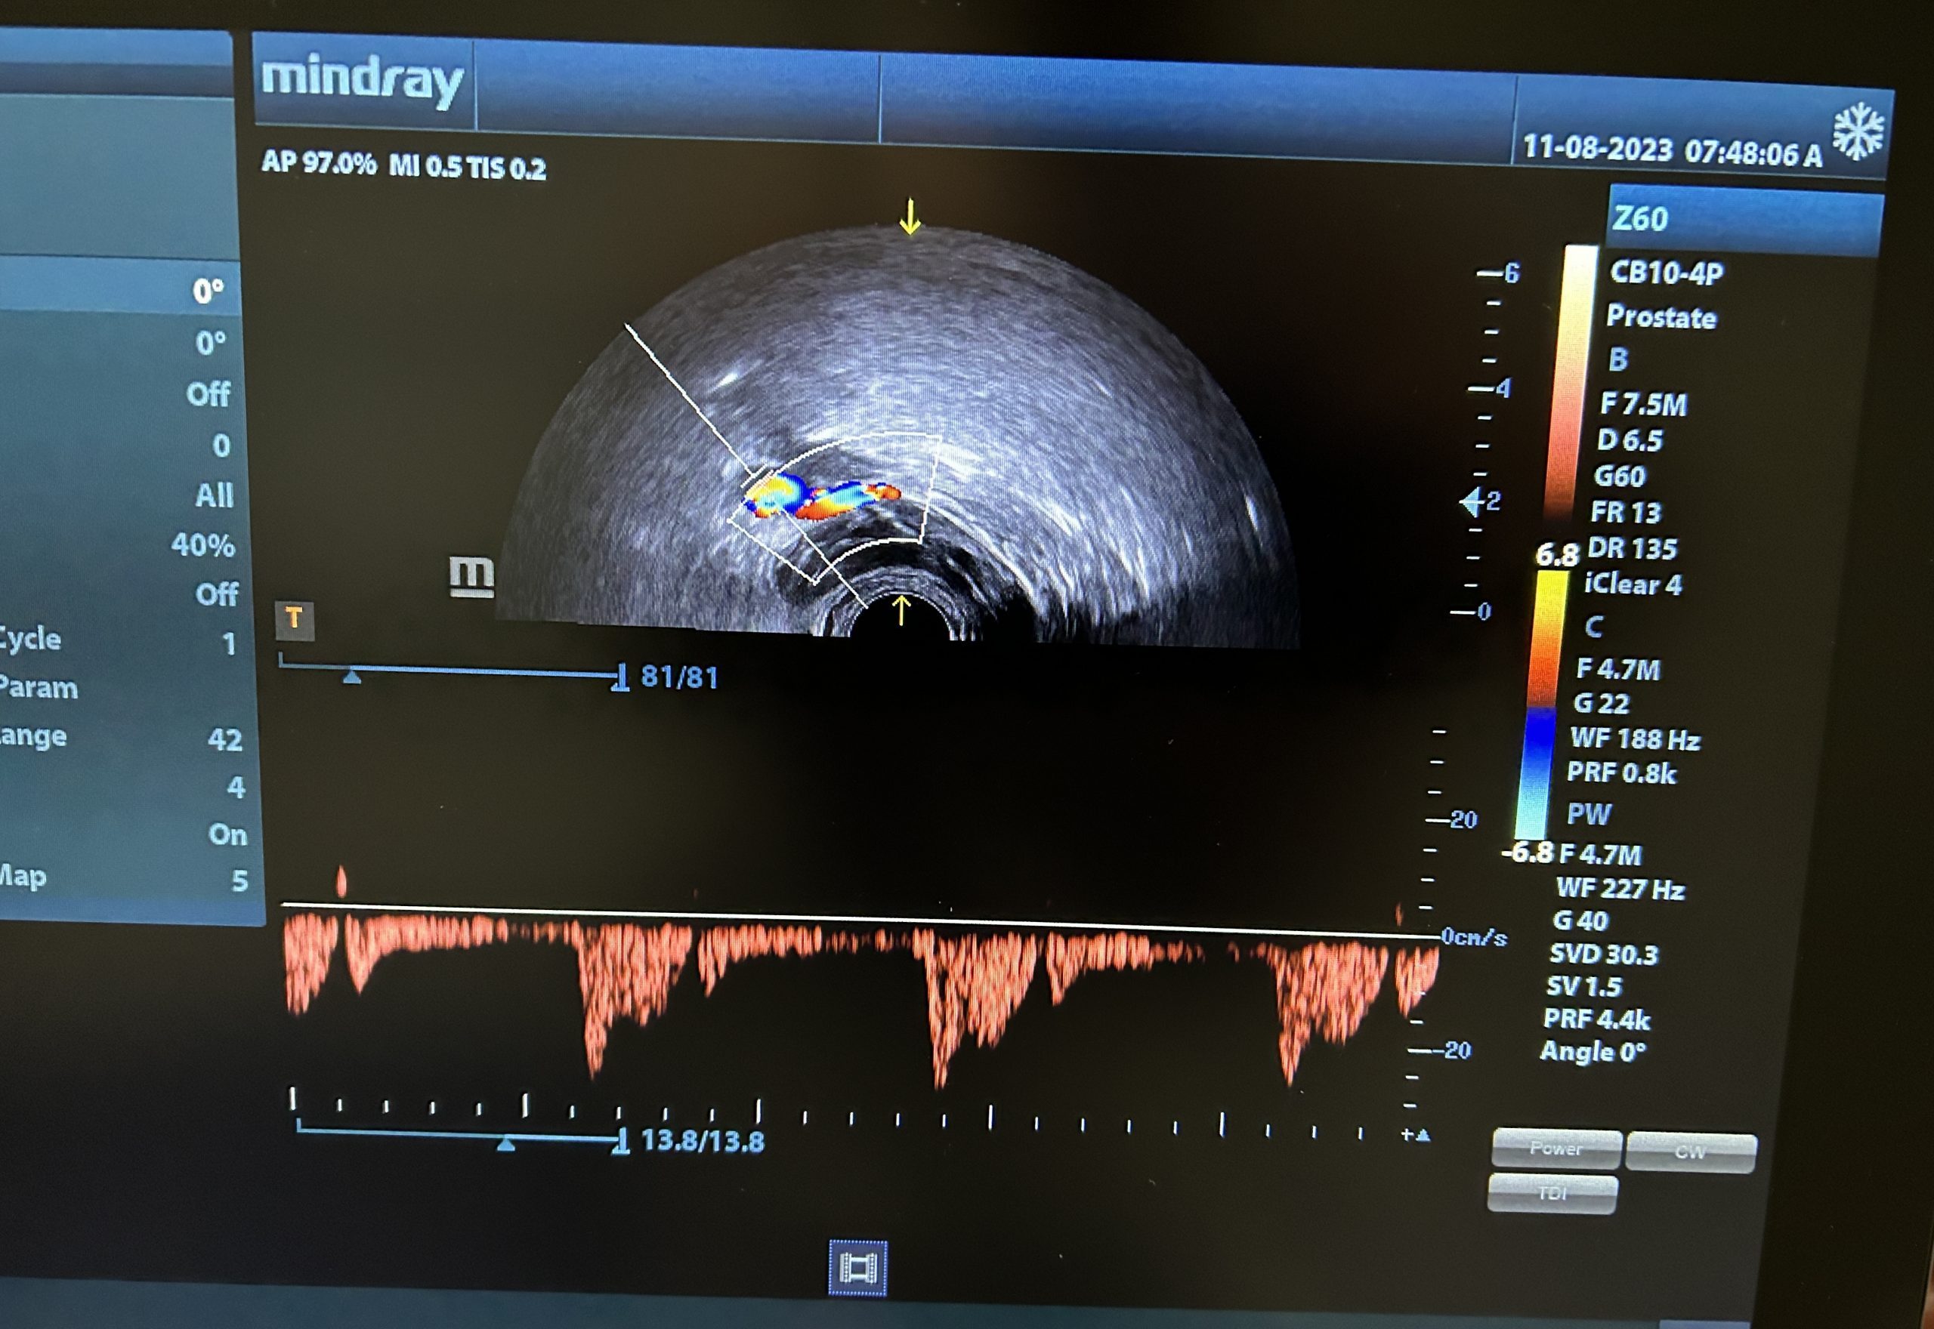Open the All setting value

(x=213, y=496)
